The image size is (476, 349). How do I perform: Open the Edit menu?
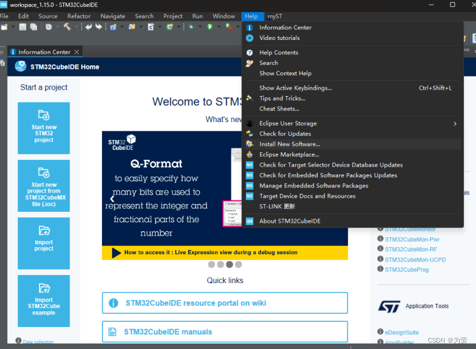[x=23, y=16]
